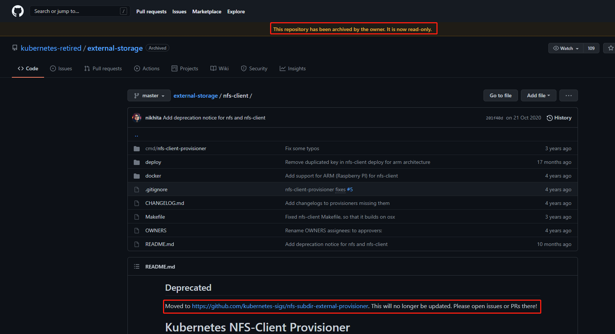Select the Code tab
This screenshot has width=615, height=334.
point(28,68)
